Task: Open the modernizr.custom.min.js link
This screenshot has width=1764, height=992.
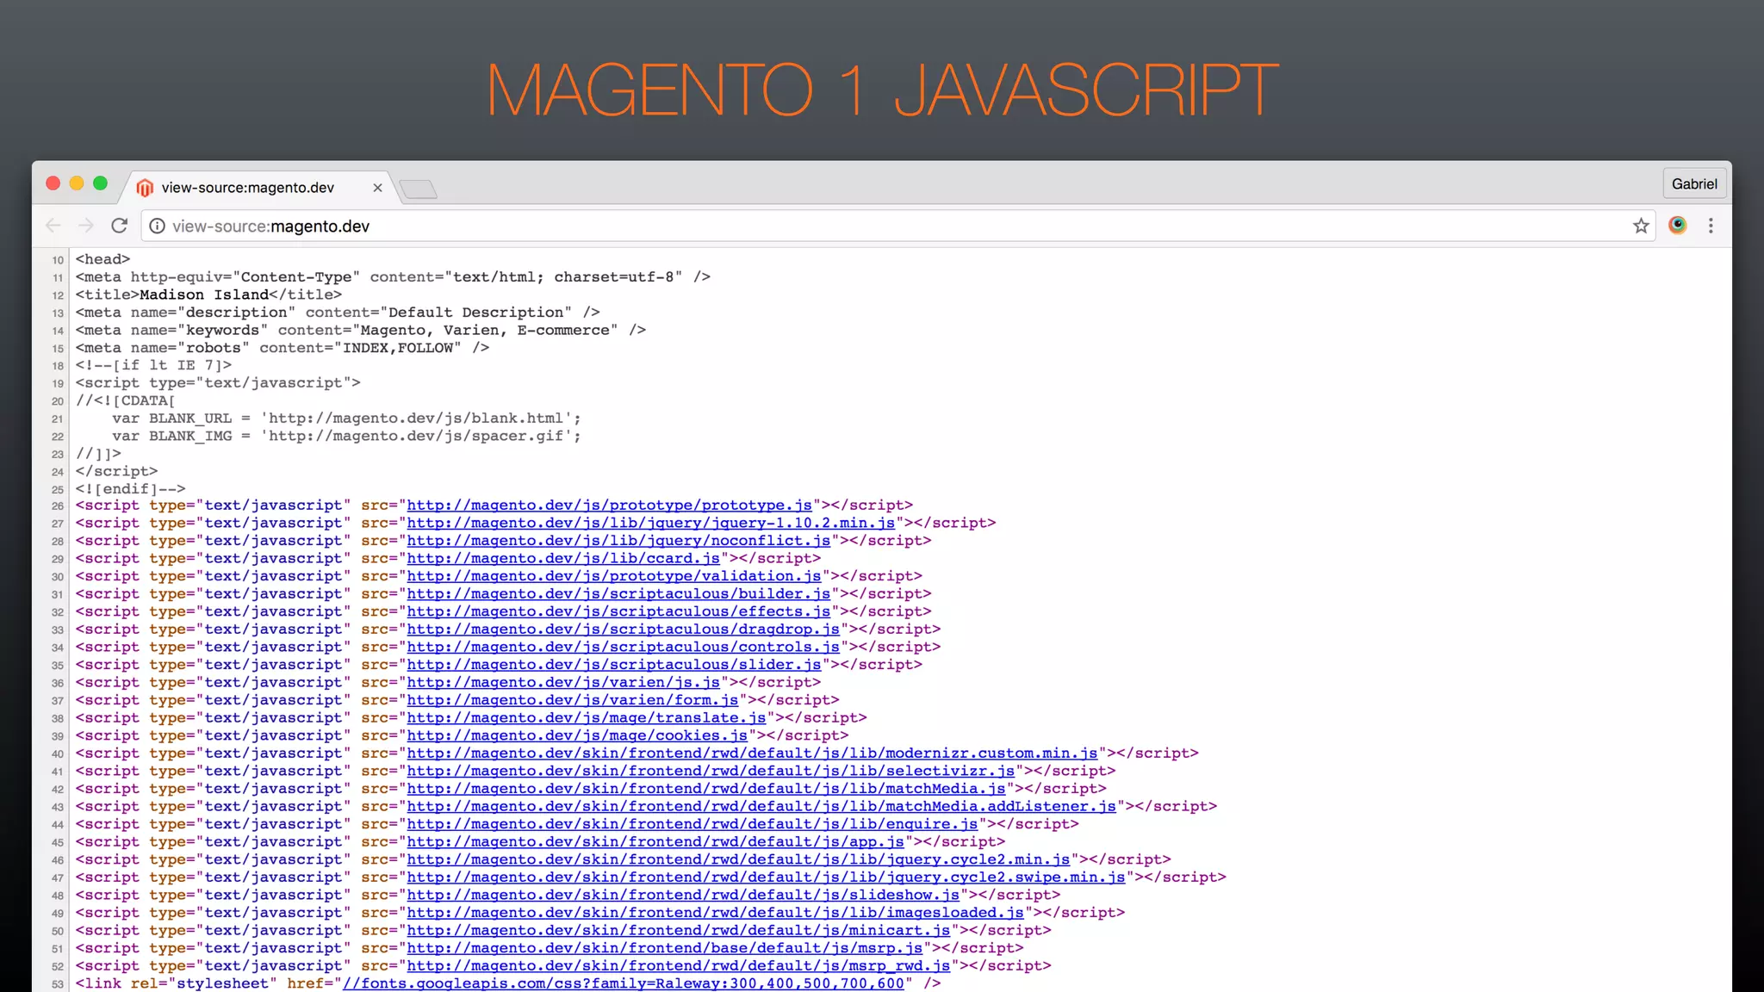Action: click(753, 753)
